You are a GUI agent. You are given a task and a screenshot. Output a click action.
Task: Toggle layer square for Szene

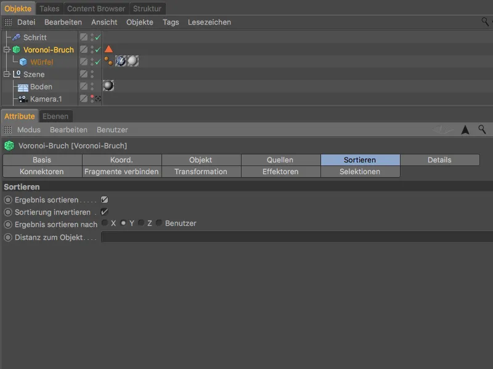[x=84, y=74]
